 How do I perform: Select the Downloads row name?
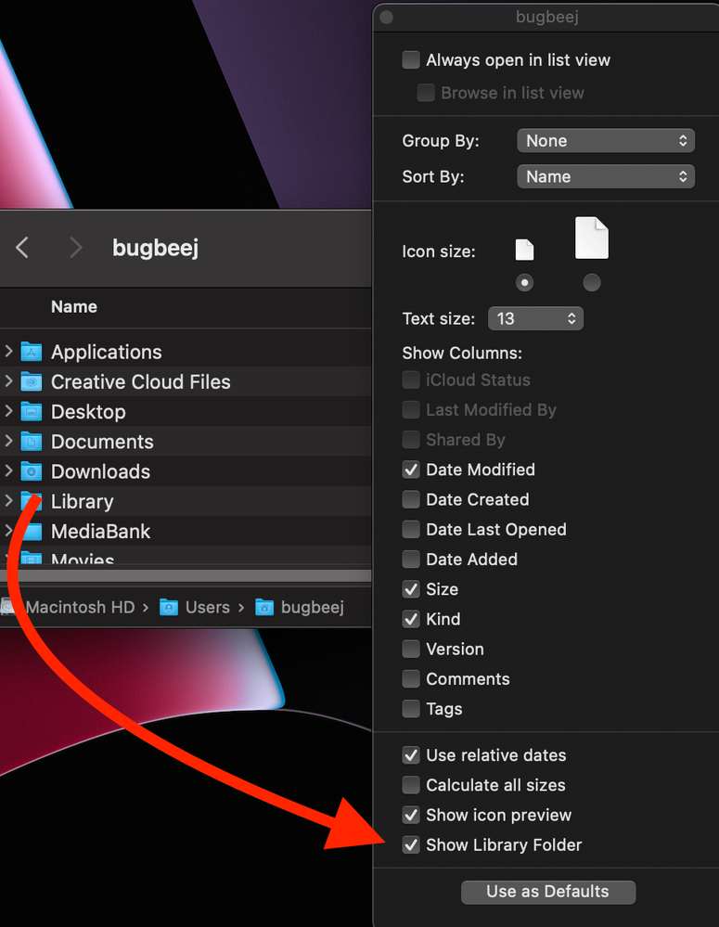pyautogui.click(x=100, y=471)
